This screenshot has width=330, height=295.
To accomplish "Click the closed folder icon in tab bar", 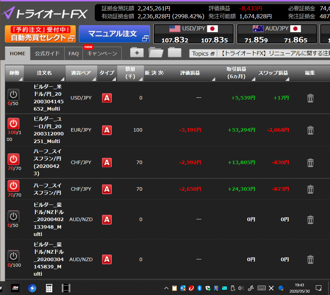I will pyautogui.click(x=175, y=53).
